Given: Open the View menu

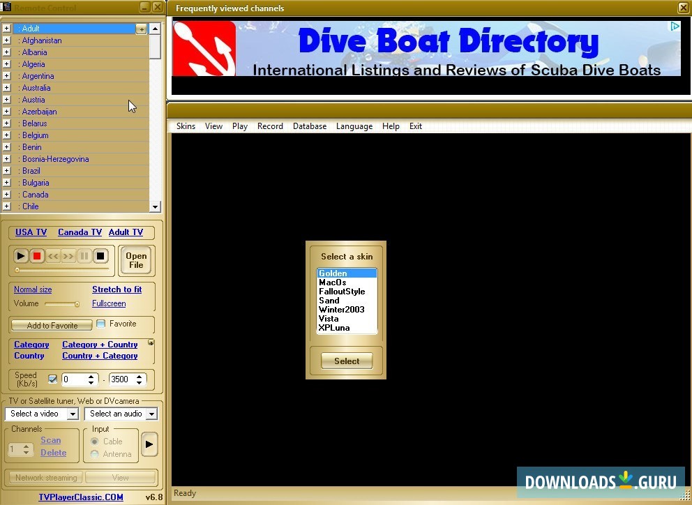Looking at the screenshot, I should coord(213,126).
